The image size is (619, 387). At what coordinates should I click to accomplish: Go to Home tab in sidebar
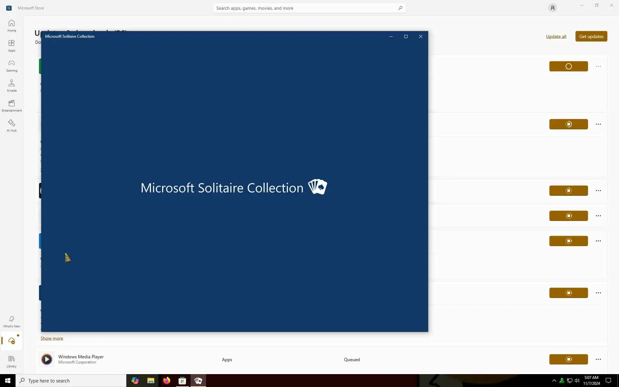pyautogui.click(x=12, y=26)
